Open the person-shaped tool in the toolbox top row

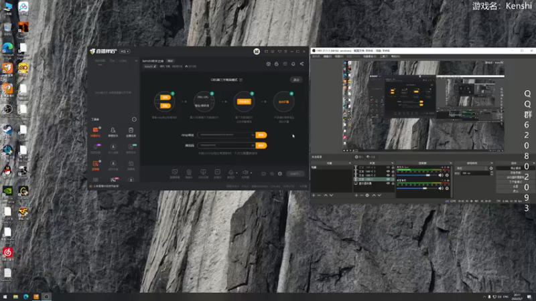(x=113, y=130)
